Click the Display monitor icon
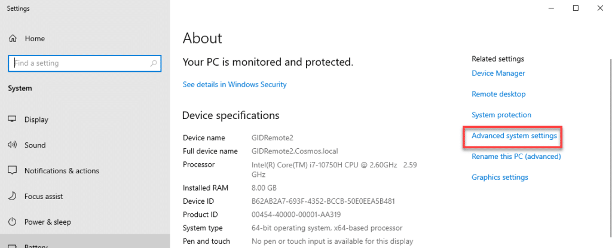 13,120
